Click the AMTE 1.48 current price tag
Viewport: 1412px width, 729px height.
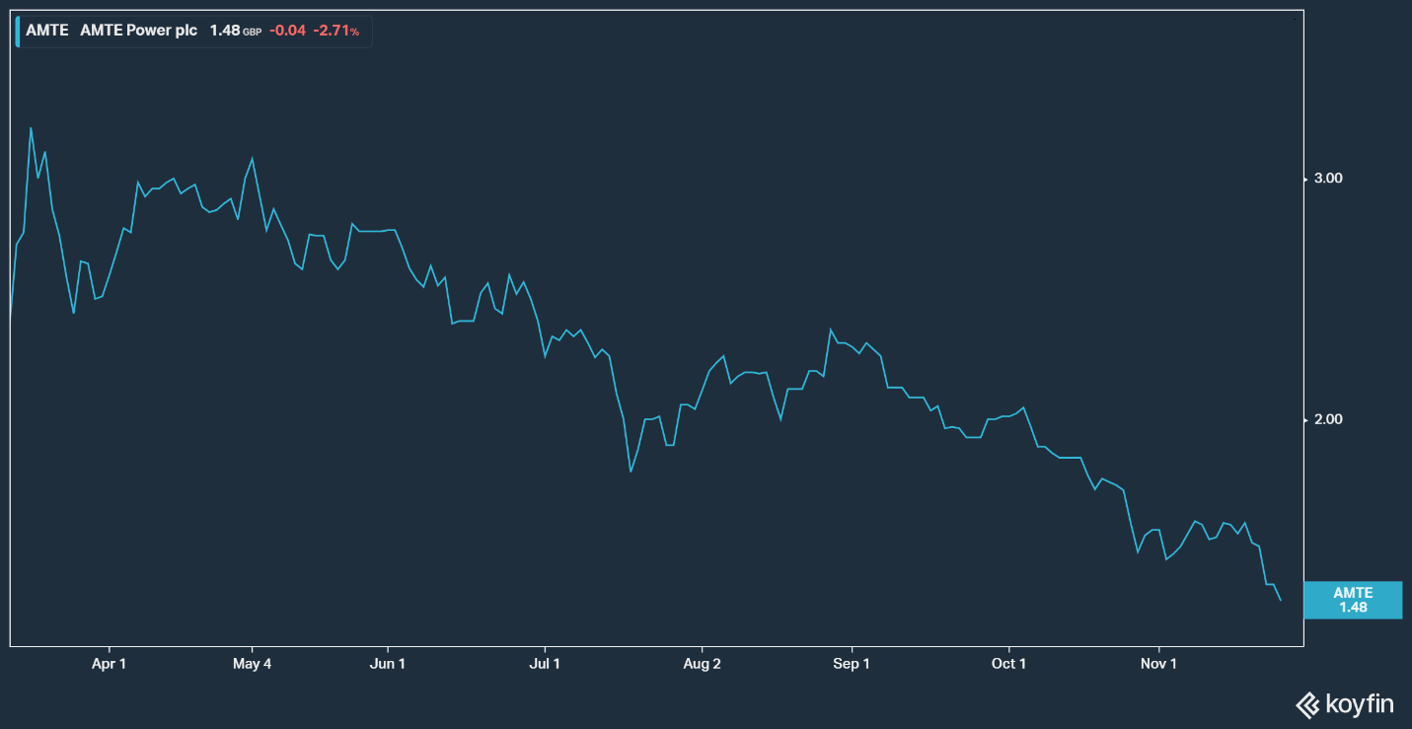[x=1353, y=600]
